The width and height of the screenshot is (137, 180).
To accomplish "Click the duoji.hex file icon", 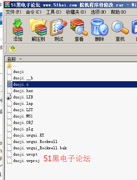I will pos(9,91).
